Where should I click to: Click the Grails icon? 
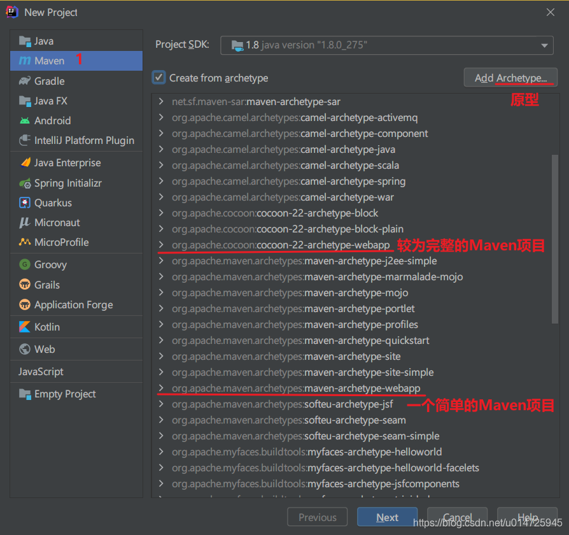pyautogui.click(x=25, y=285)
